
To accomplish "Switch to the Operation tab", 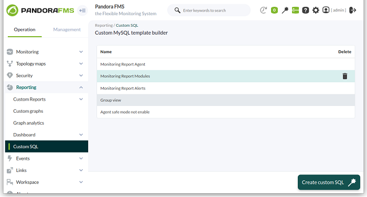I will point(25,30).
